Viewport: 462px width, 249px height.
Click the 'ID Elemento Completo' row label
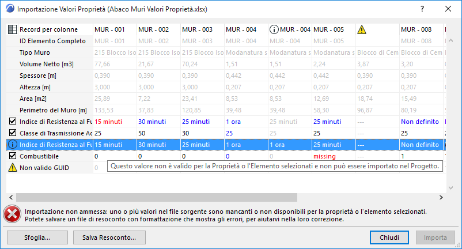pyautogui.click(x=52, y=41)
